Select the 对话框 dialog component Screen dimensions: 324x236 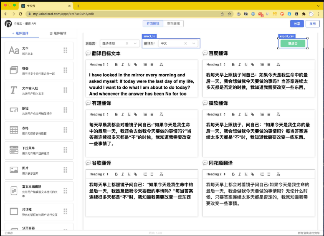[39, 212]
